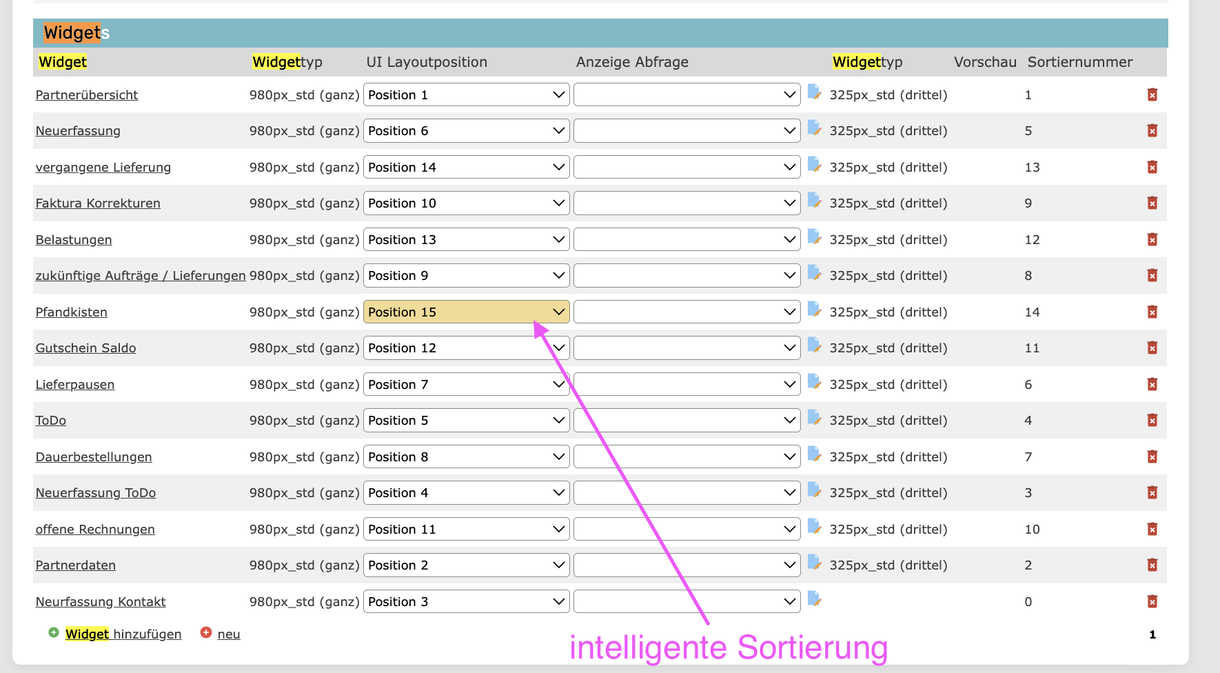1220x673 pixels.
Task: Open zukünftige Aufträge / Lieferungen widget
Action: 141,276
